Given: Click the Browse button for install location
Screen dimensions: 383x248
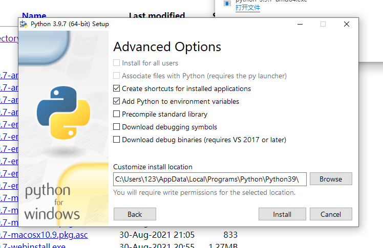Looking at the screenshot, I should point(331,179).
